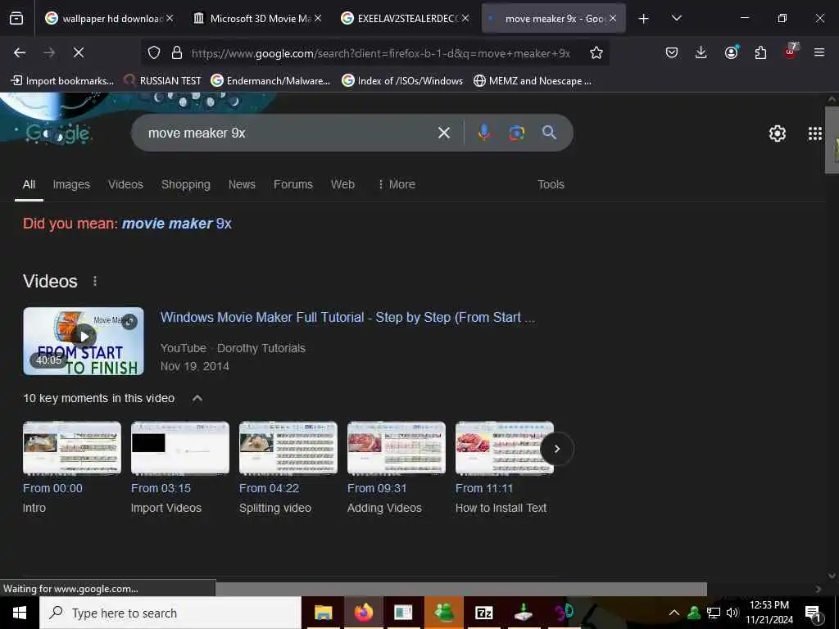This screenshot has width=839, height=629.
Task: Open the Firefox account menu
Action: (x=731, y=52)
